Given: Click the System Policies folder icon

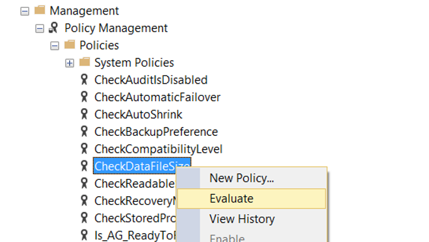Looking at the screenshot, I should point(84,62).
